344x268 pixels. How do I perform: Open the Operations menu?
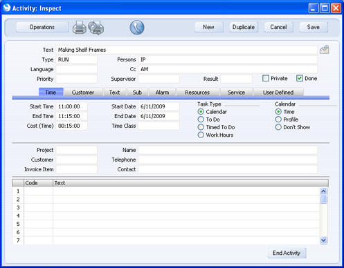pyautogui.click(x=42, y=27)
